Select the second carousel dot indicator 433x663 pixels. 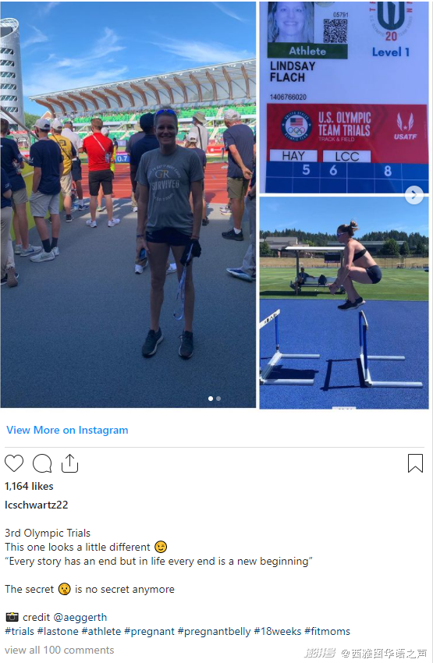pos(218,399)
